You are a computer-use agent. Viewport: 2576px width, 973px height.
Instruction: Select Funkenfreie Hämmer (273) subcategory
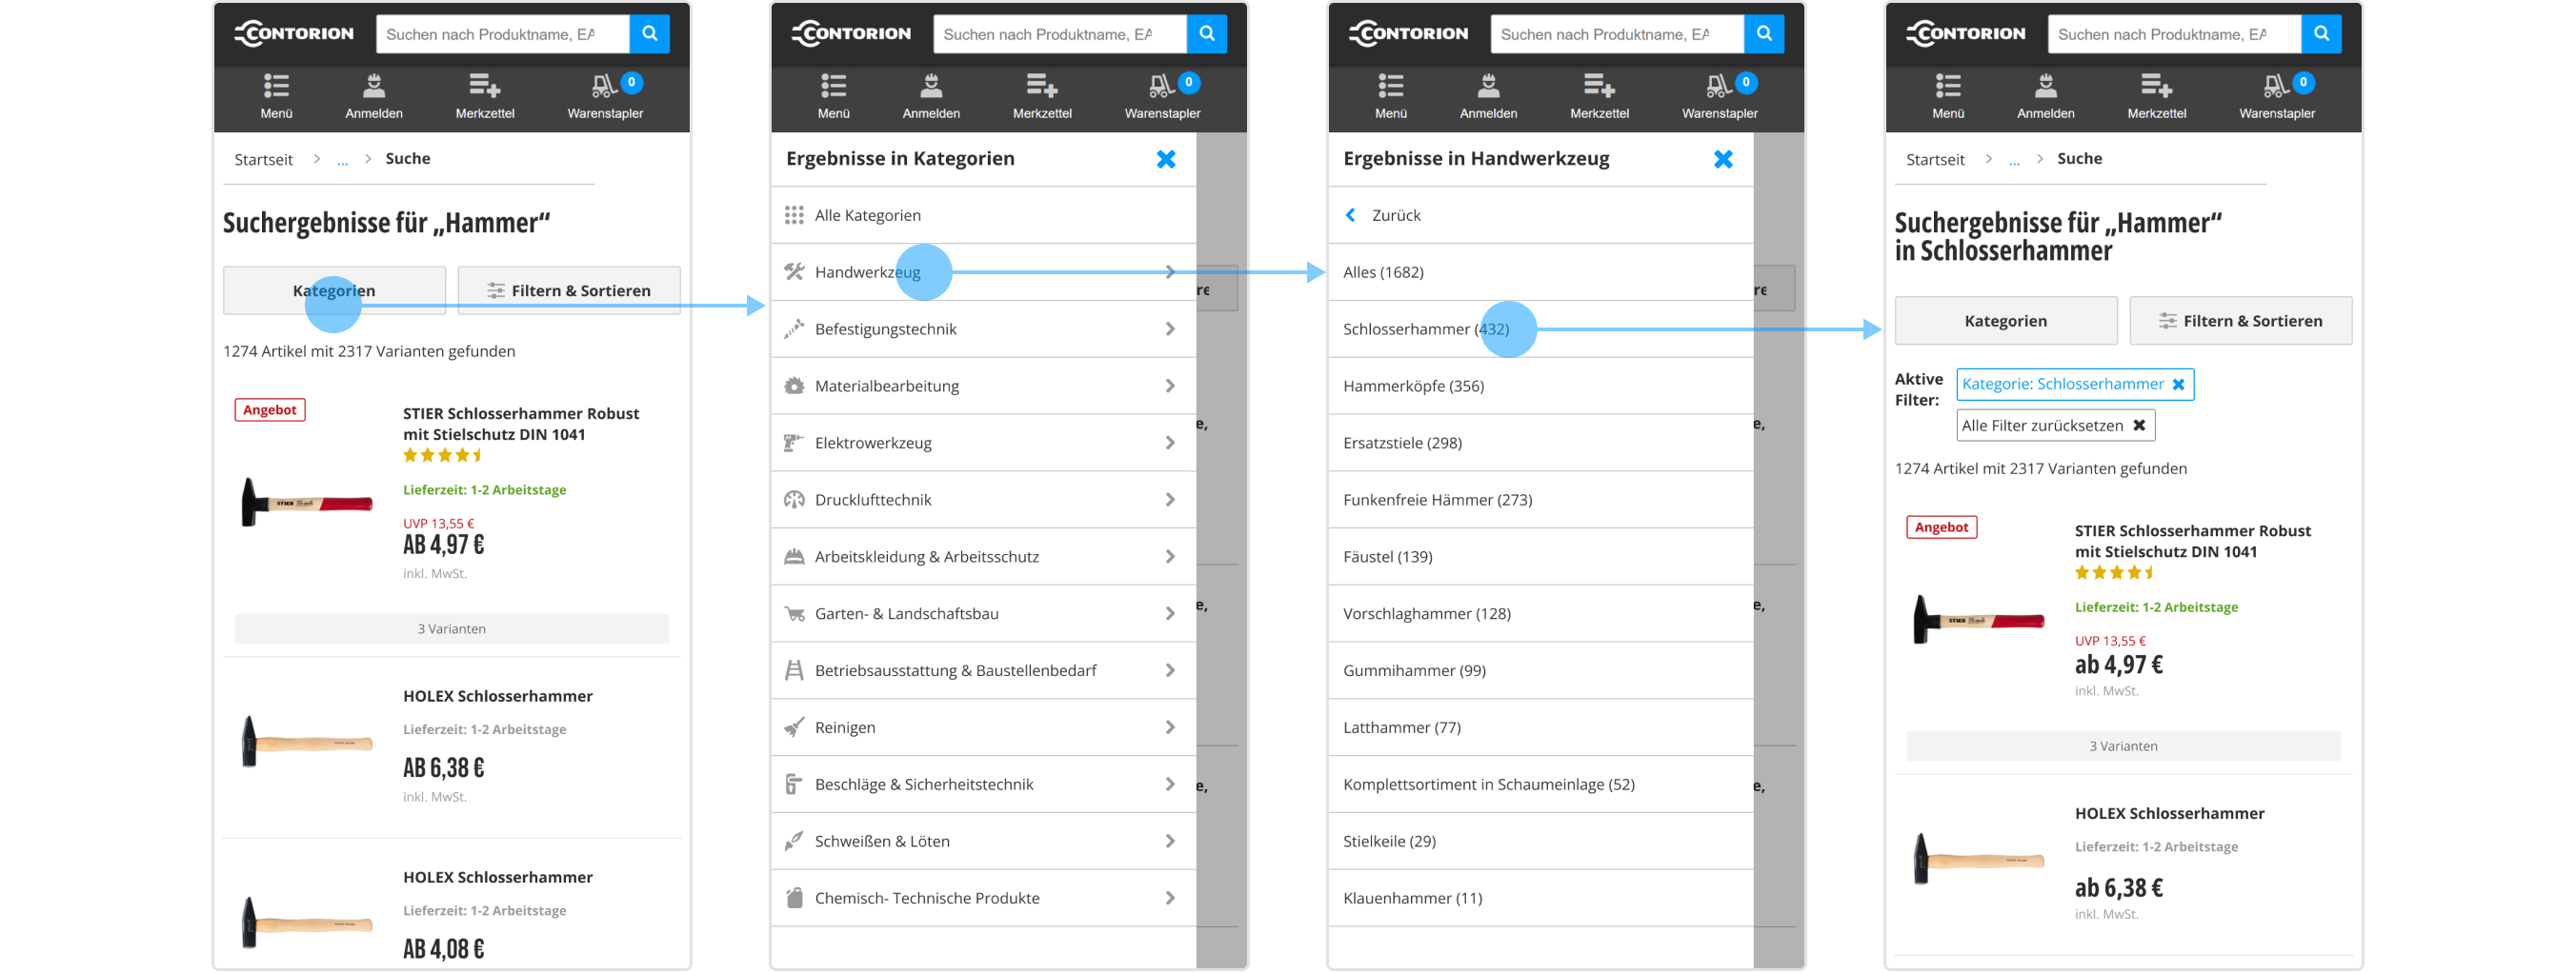(x=1540, y=500)
